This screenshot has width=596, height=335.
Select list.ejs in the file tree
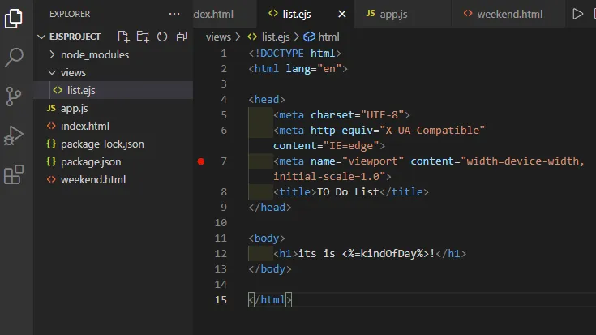pos(114,91)
